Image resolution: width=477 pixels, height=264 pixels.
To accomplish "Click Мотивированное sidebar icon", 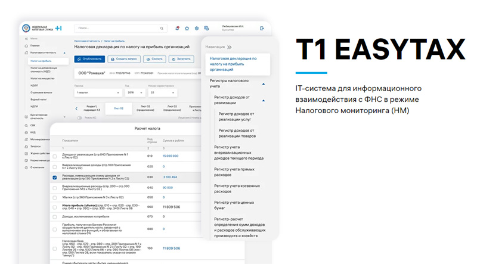I will pyautogui.click(x=26, y=139).
